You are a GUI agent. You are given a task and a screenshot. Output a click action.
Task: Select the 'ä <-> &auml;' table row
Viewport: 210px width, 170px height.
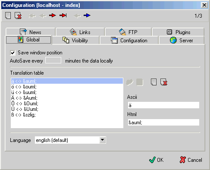(x=67, y=81)
